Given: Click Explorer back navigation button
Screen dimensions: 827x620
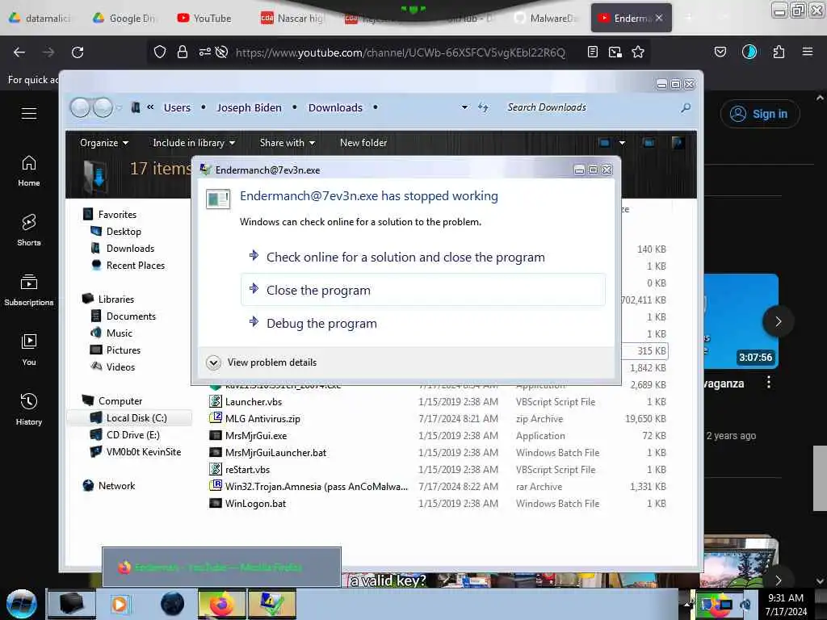Looking at the screenshot, I should (80, 107).
